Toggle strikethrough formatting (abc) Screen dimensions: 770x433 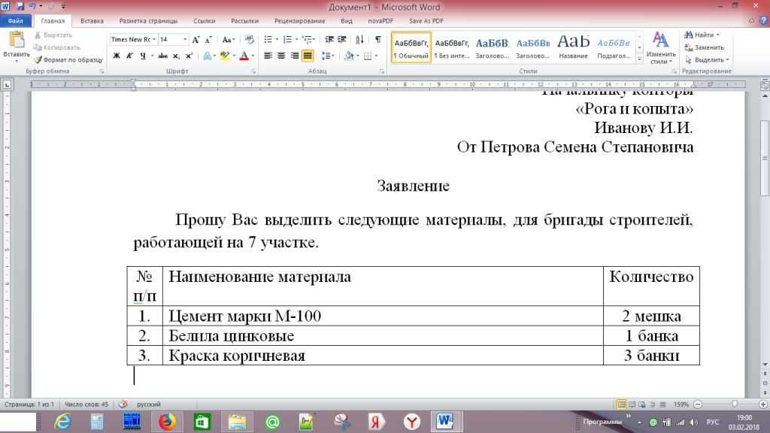coord(162,56)
